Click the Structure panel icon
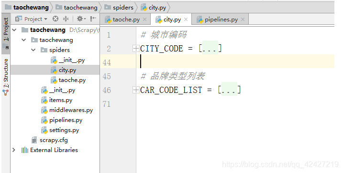The height and width of the screenshot is (173, 343). pyautogui.click(x=6, y=93)
